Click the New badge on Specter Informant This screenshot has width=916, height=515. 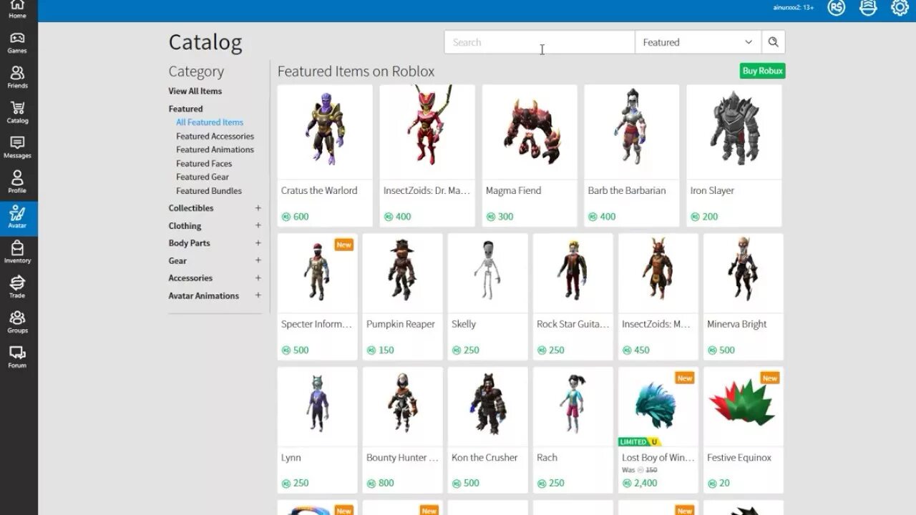tap(343, 245)
